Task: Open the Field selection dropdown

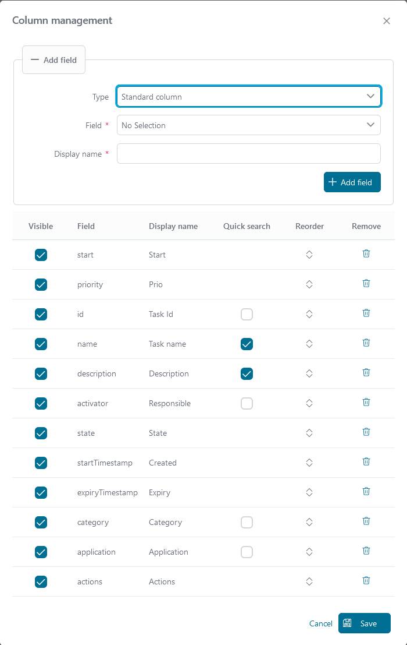Action: tap(249, 125)
